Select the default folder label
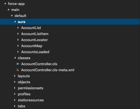Viewport: 140px width, 109px height. [20, 16]
